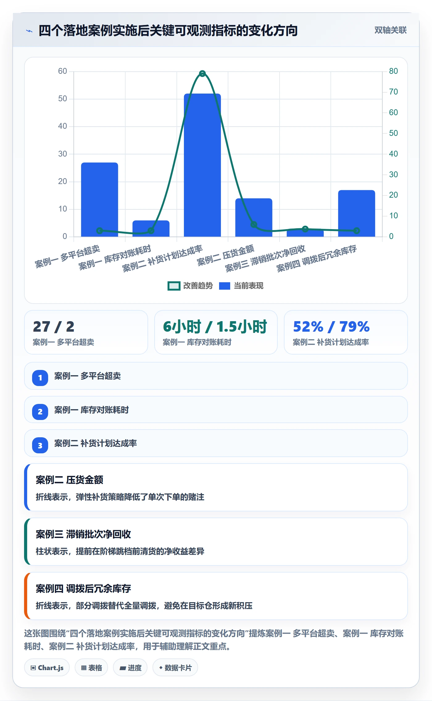Click the 双轴关联 label in the header
This screenshot has height=701, width=432.
[390, 30]
